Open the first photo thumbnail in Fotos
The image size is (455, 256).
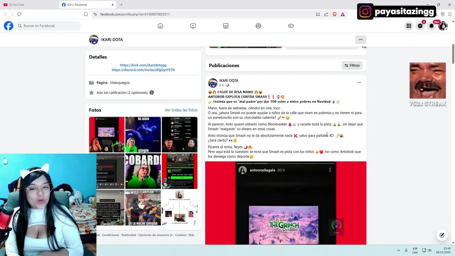(x=107, y=135)
